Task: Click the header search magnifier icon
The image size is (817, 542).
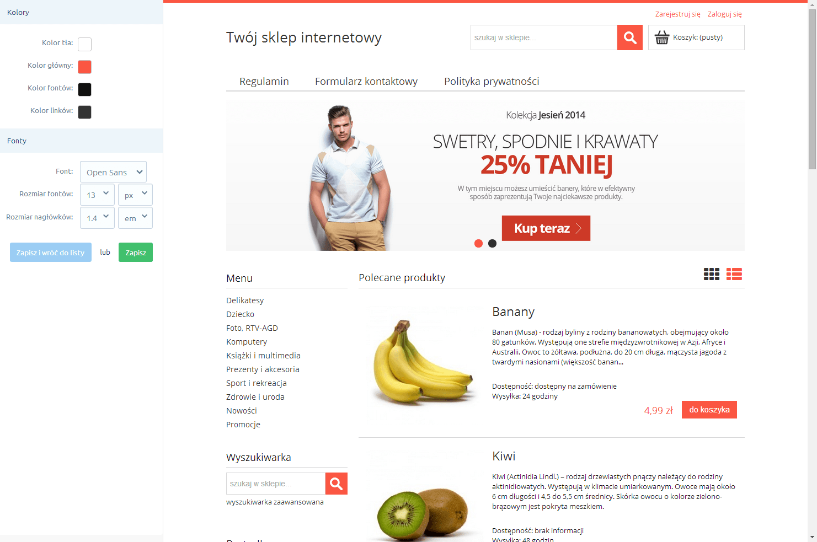Action: [630, 37]
